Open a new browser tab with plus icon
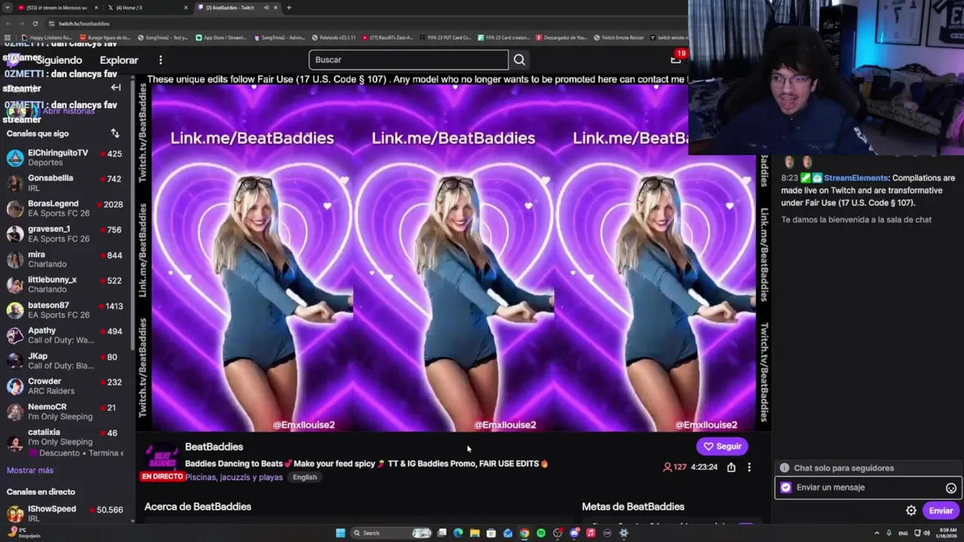The height and width of the screenshot is (542, 964). 288,8
